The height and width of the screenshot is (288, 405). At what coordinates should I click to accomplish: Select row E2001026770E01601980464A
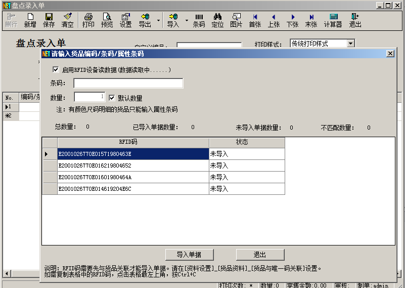coord(133,177)
